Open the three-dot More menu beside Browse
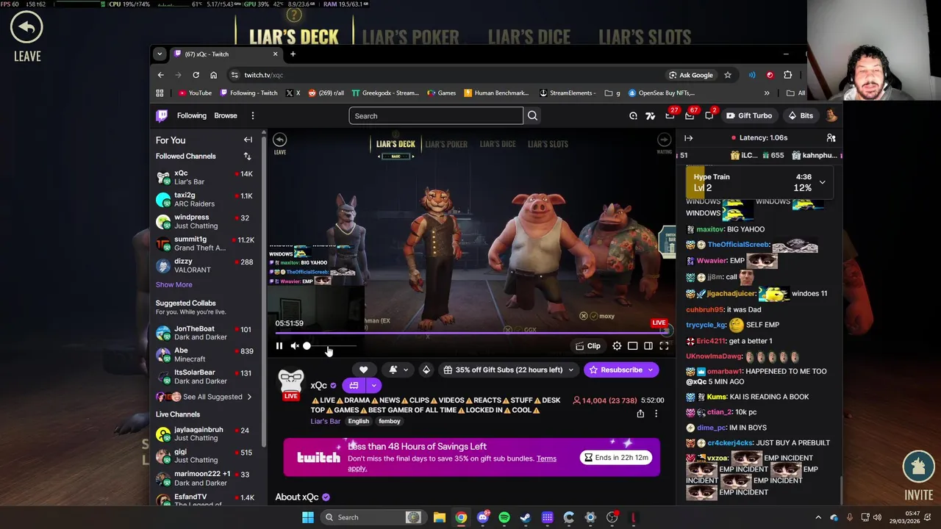941x529 pixels. tap(252, 115)
